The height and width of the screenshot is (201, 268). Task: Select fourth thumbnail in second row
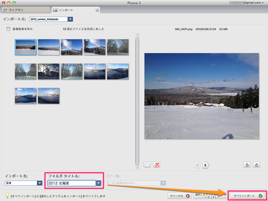(95, 71)
